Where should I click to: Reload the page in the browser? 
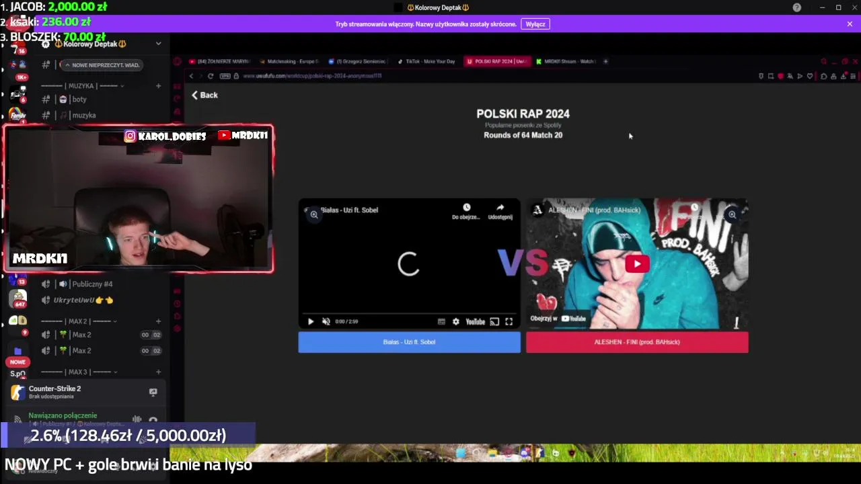pos(211,76)
